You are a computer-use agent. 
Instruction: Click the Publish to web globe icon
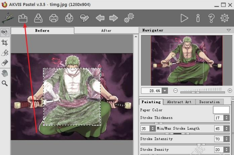pyautogui.click(x=69, y=18)
